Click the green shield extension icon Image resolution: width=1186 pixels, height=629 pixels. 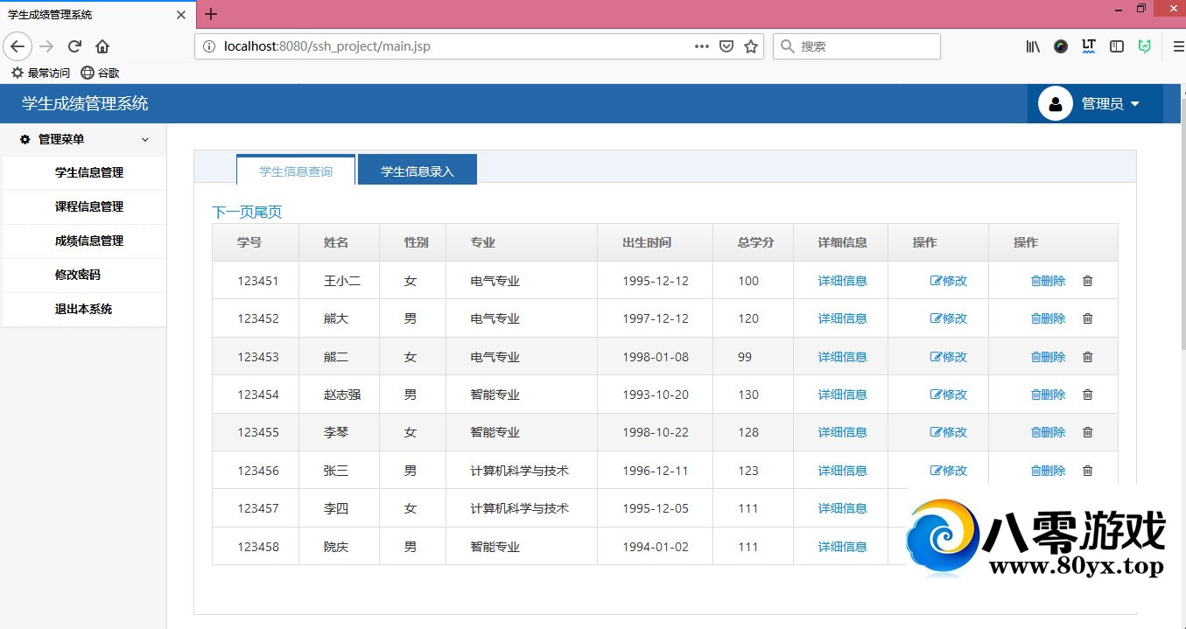point(1145,46)
